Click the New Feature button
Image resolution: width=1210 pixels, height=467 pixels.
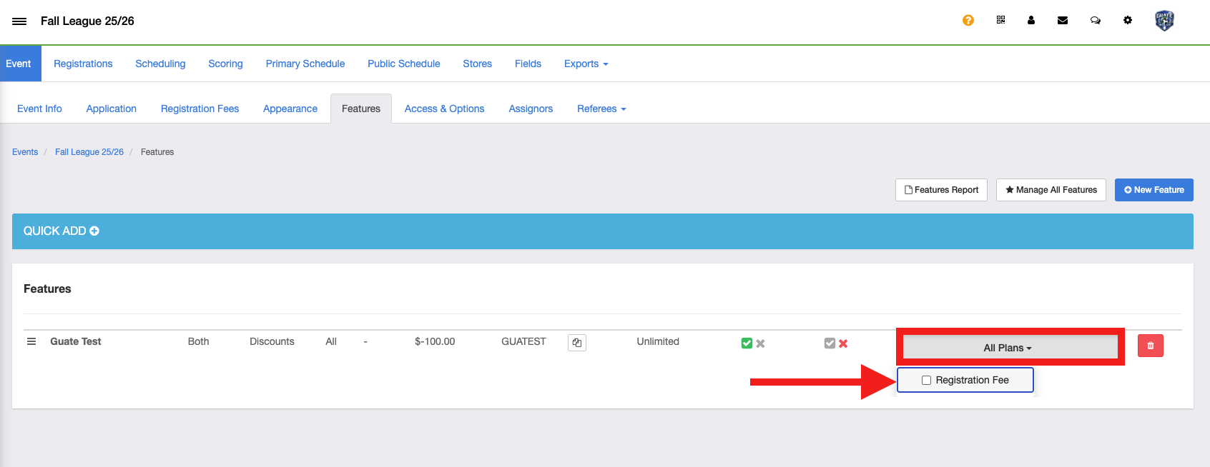1154,190
